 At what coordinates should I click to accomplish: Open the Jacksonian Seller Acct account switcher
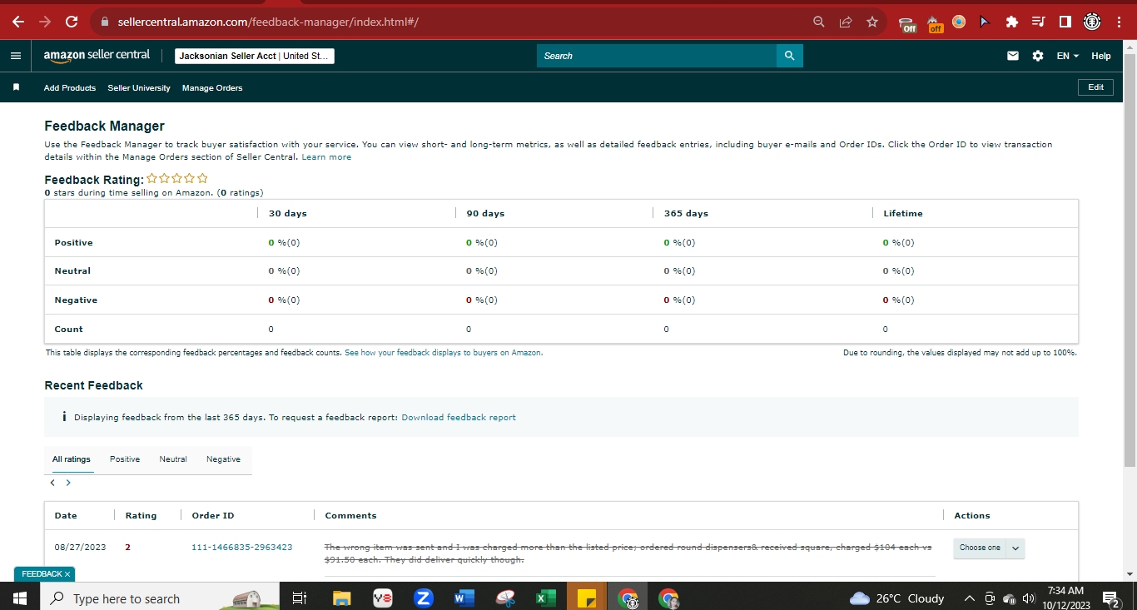pos(255,56)
